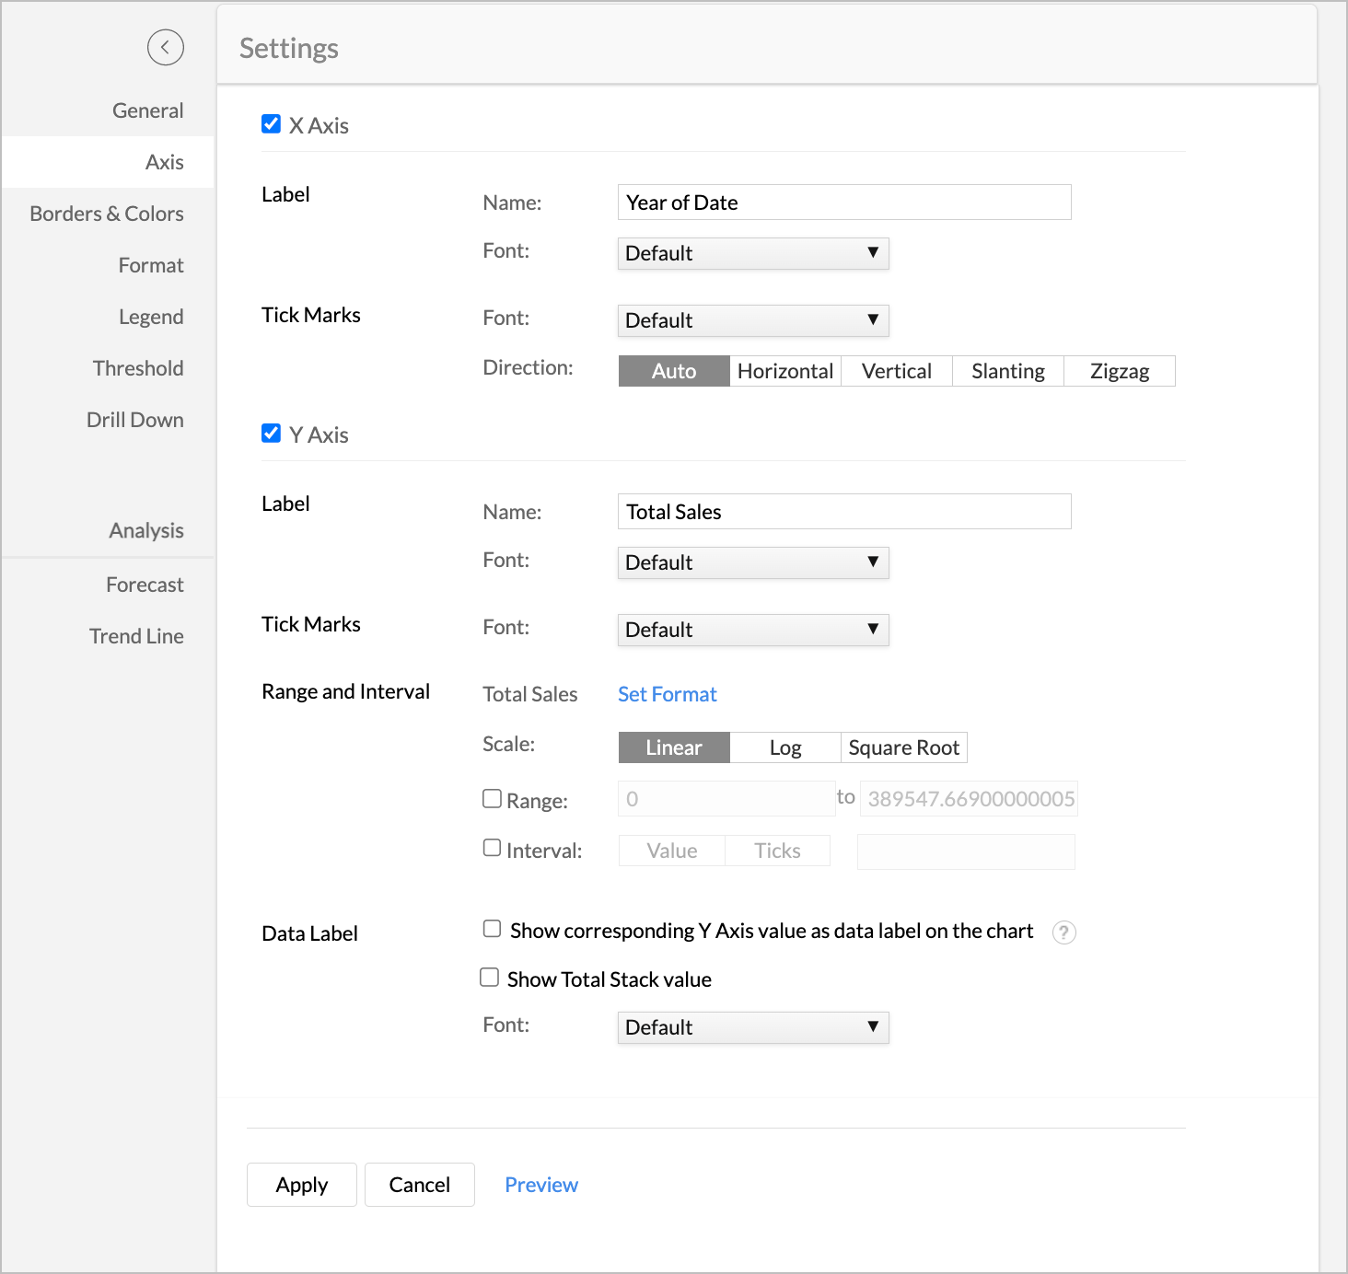Viewport: 1348px width, 1274px height.
Task: Click the help question mark icon
Action: (x=1063, y=932)
